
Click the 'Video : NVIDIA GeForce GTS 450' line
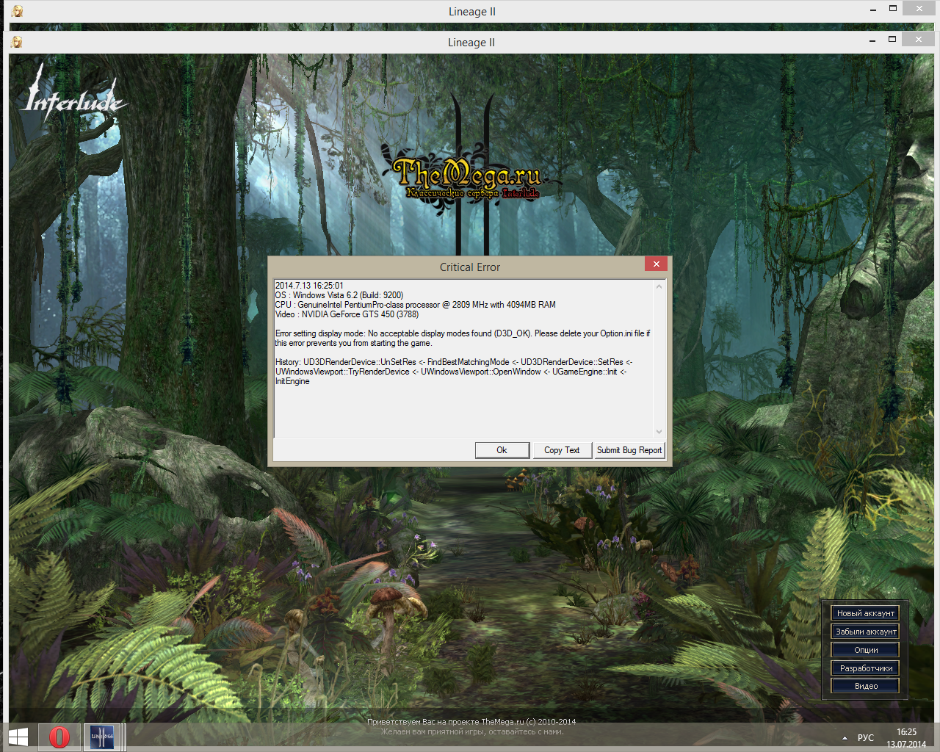347,314
